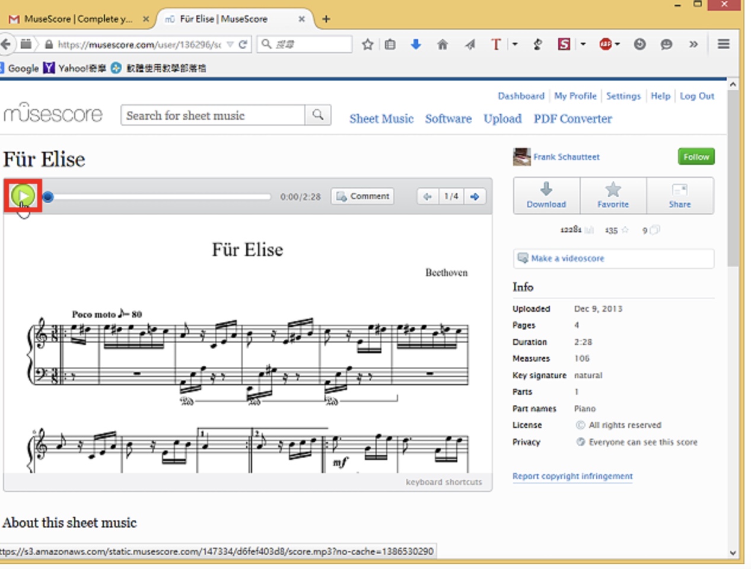
Task: Share the score
Action: [680, 196]
